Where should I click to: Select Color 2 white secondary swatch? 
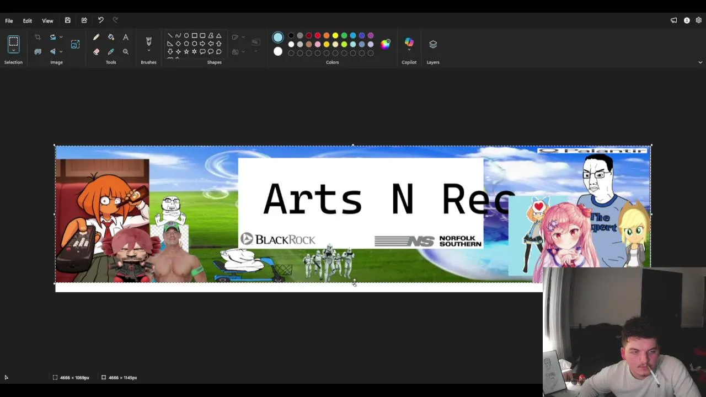pyautogui.click(x=278, y=52)
